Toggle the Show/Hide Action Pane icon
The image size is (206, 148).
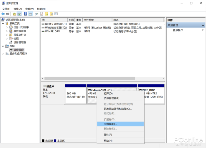tap(31, 14)
